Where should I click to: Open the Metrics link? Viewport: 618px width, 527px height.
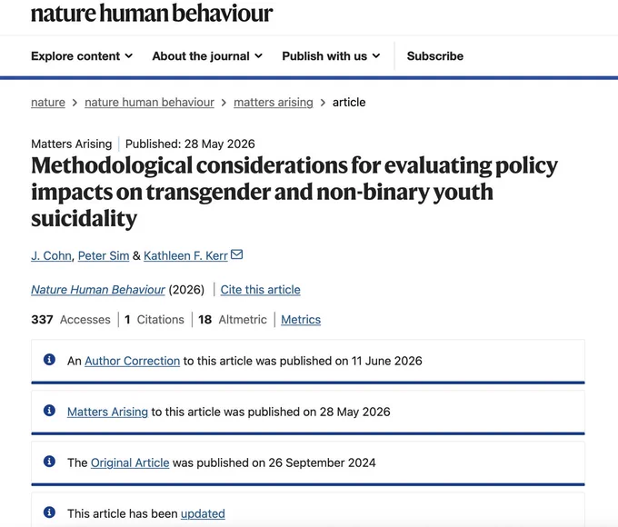click(301, 319)
